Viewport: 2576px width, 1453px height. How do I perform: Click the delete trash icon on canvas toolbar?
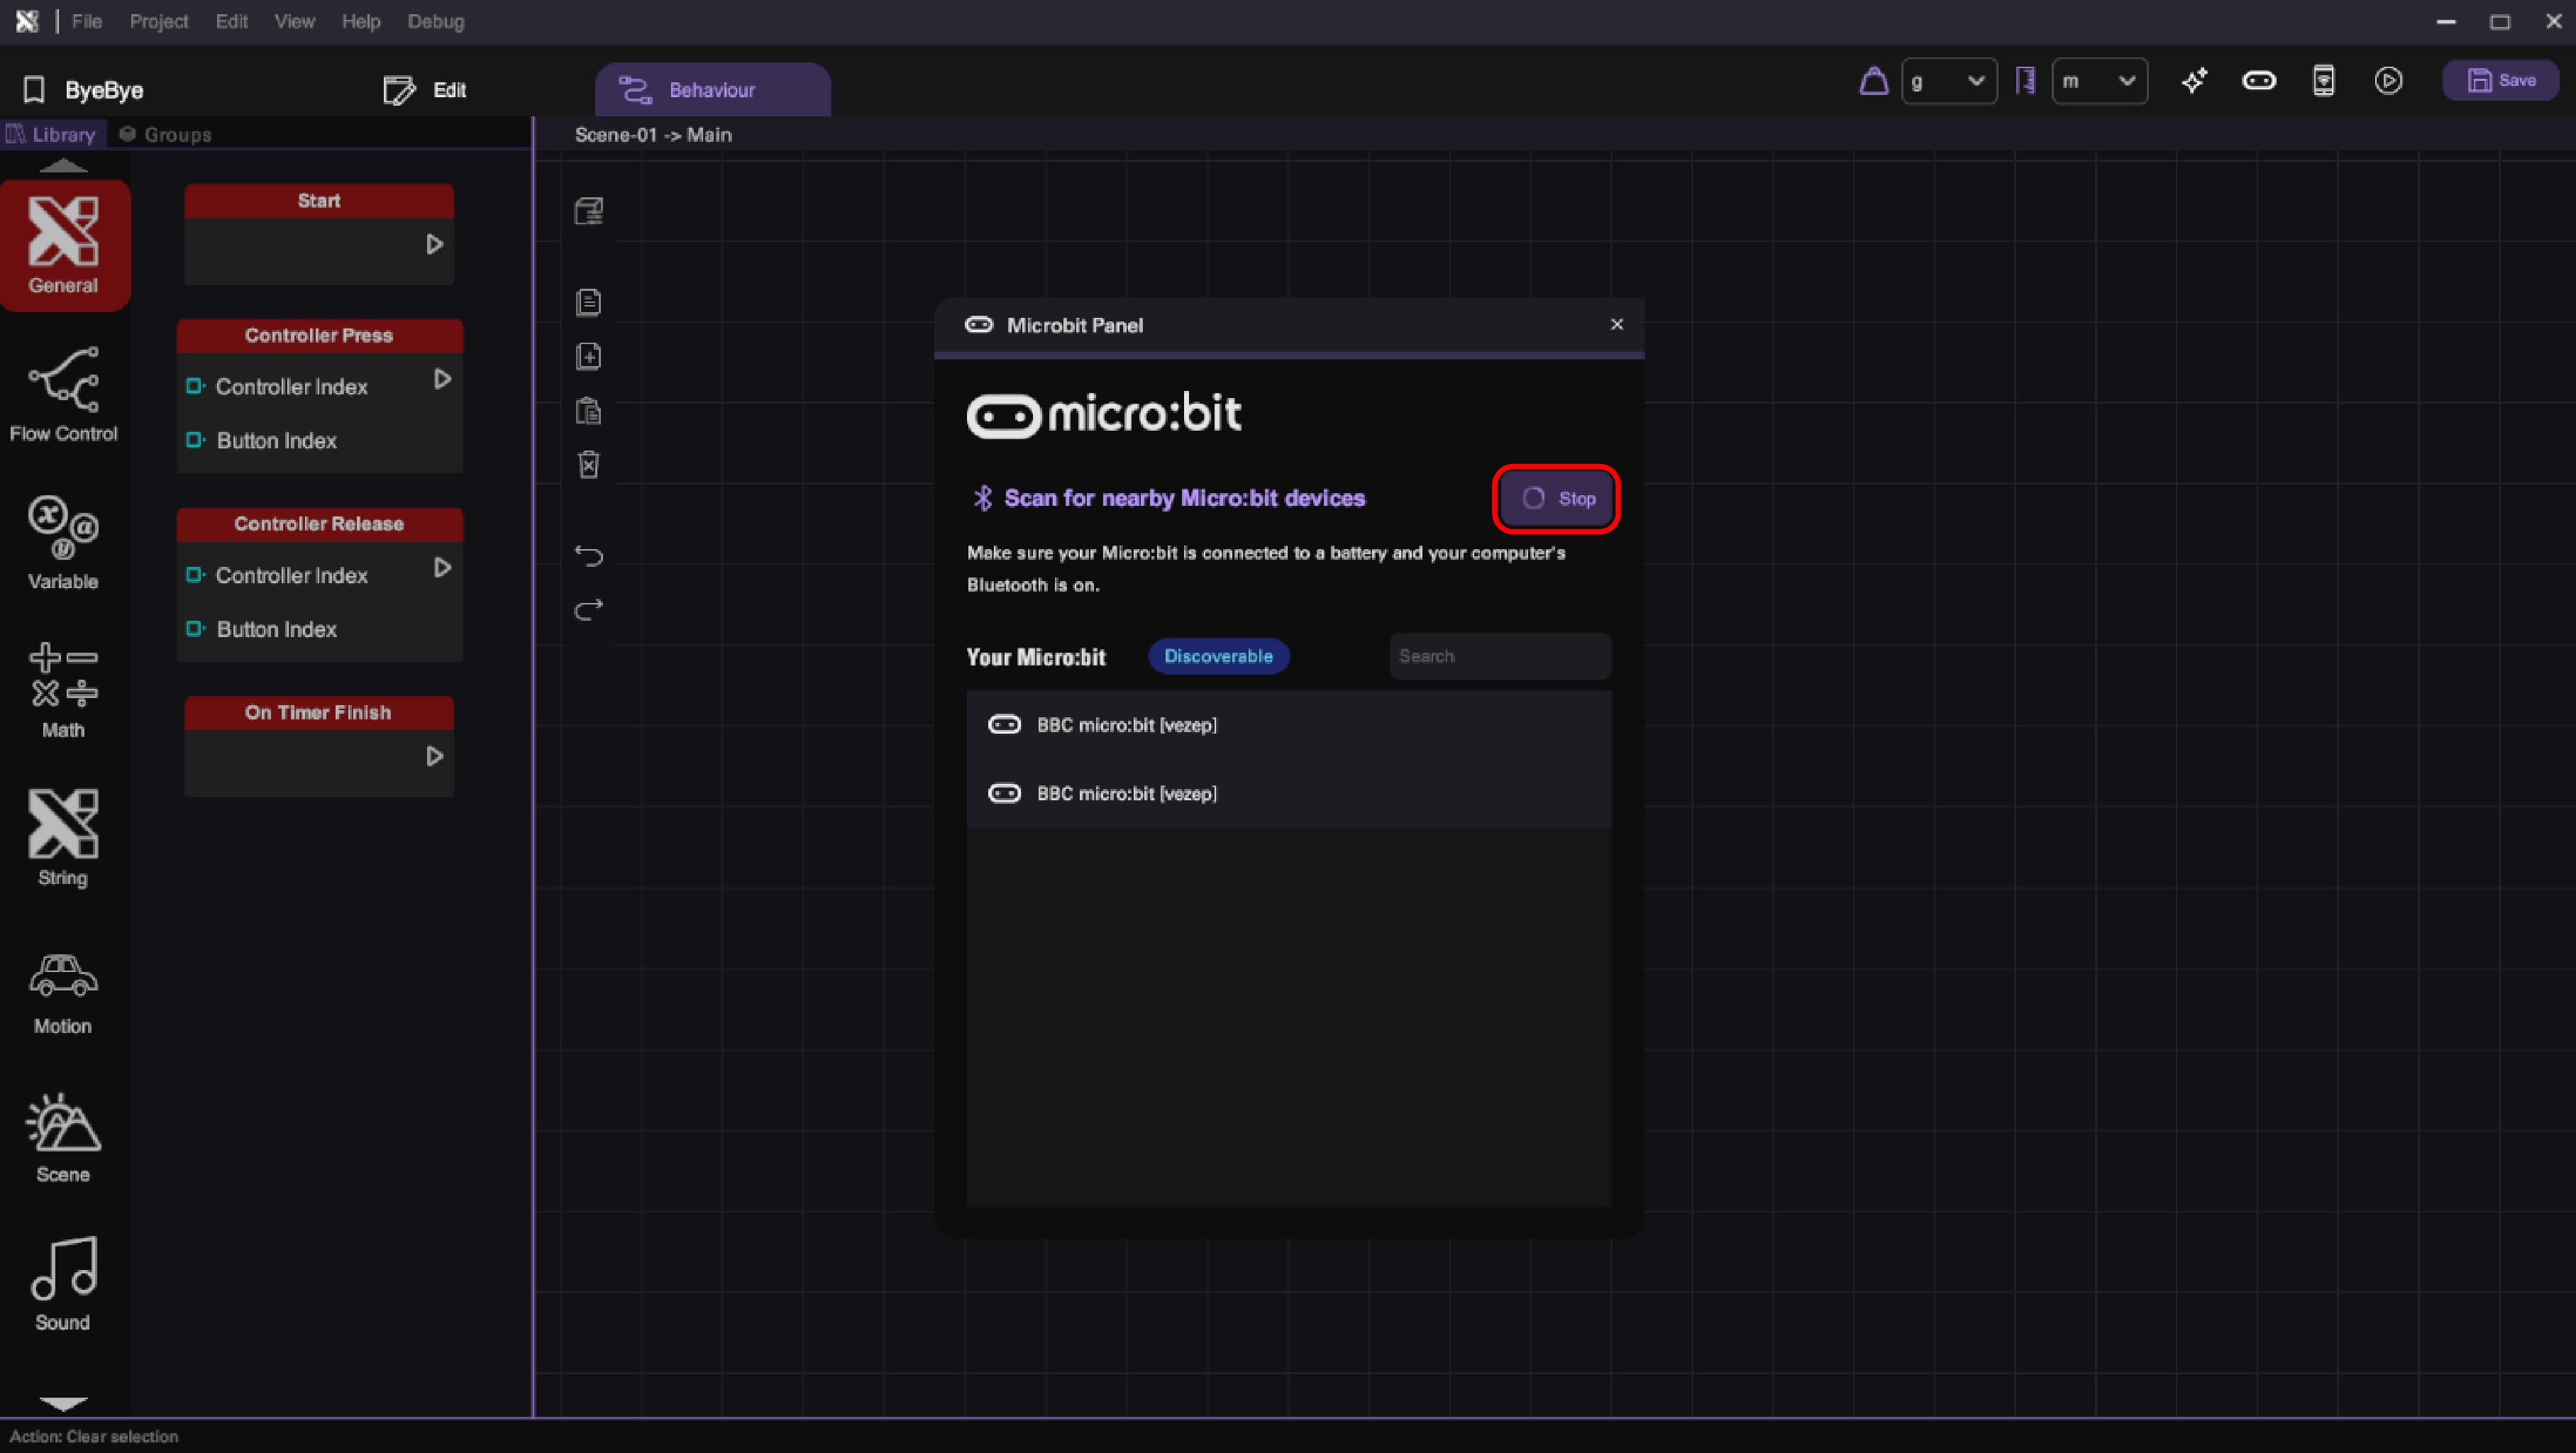(x=589, y=465)
